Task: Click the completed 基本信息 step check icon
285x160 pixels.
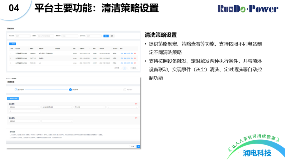Action: click(16, 90)
